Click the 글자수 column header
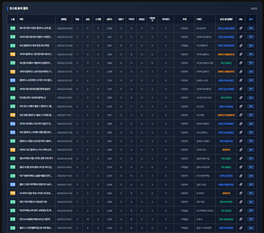The image size is (264, 233). pyautogui.click(x=110, y=19)
